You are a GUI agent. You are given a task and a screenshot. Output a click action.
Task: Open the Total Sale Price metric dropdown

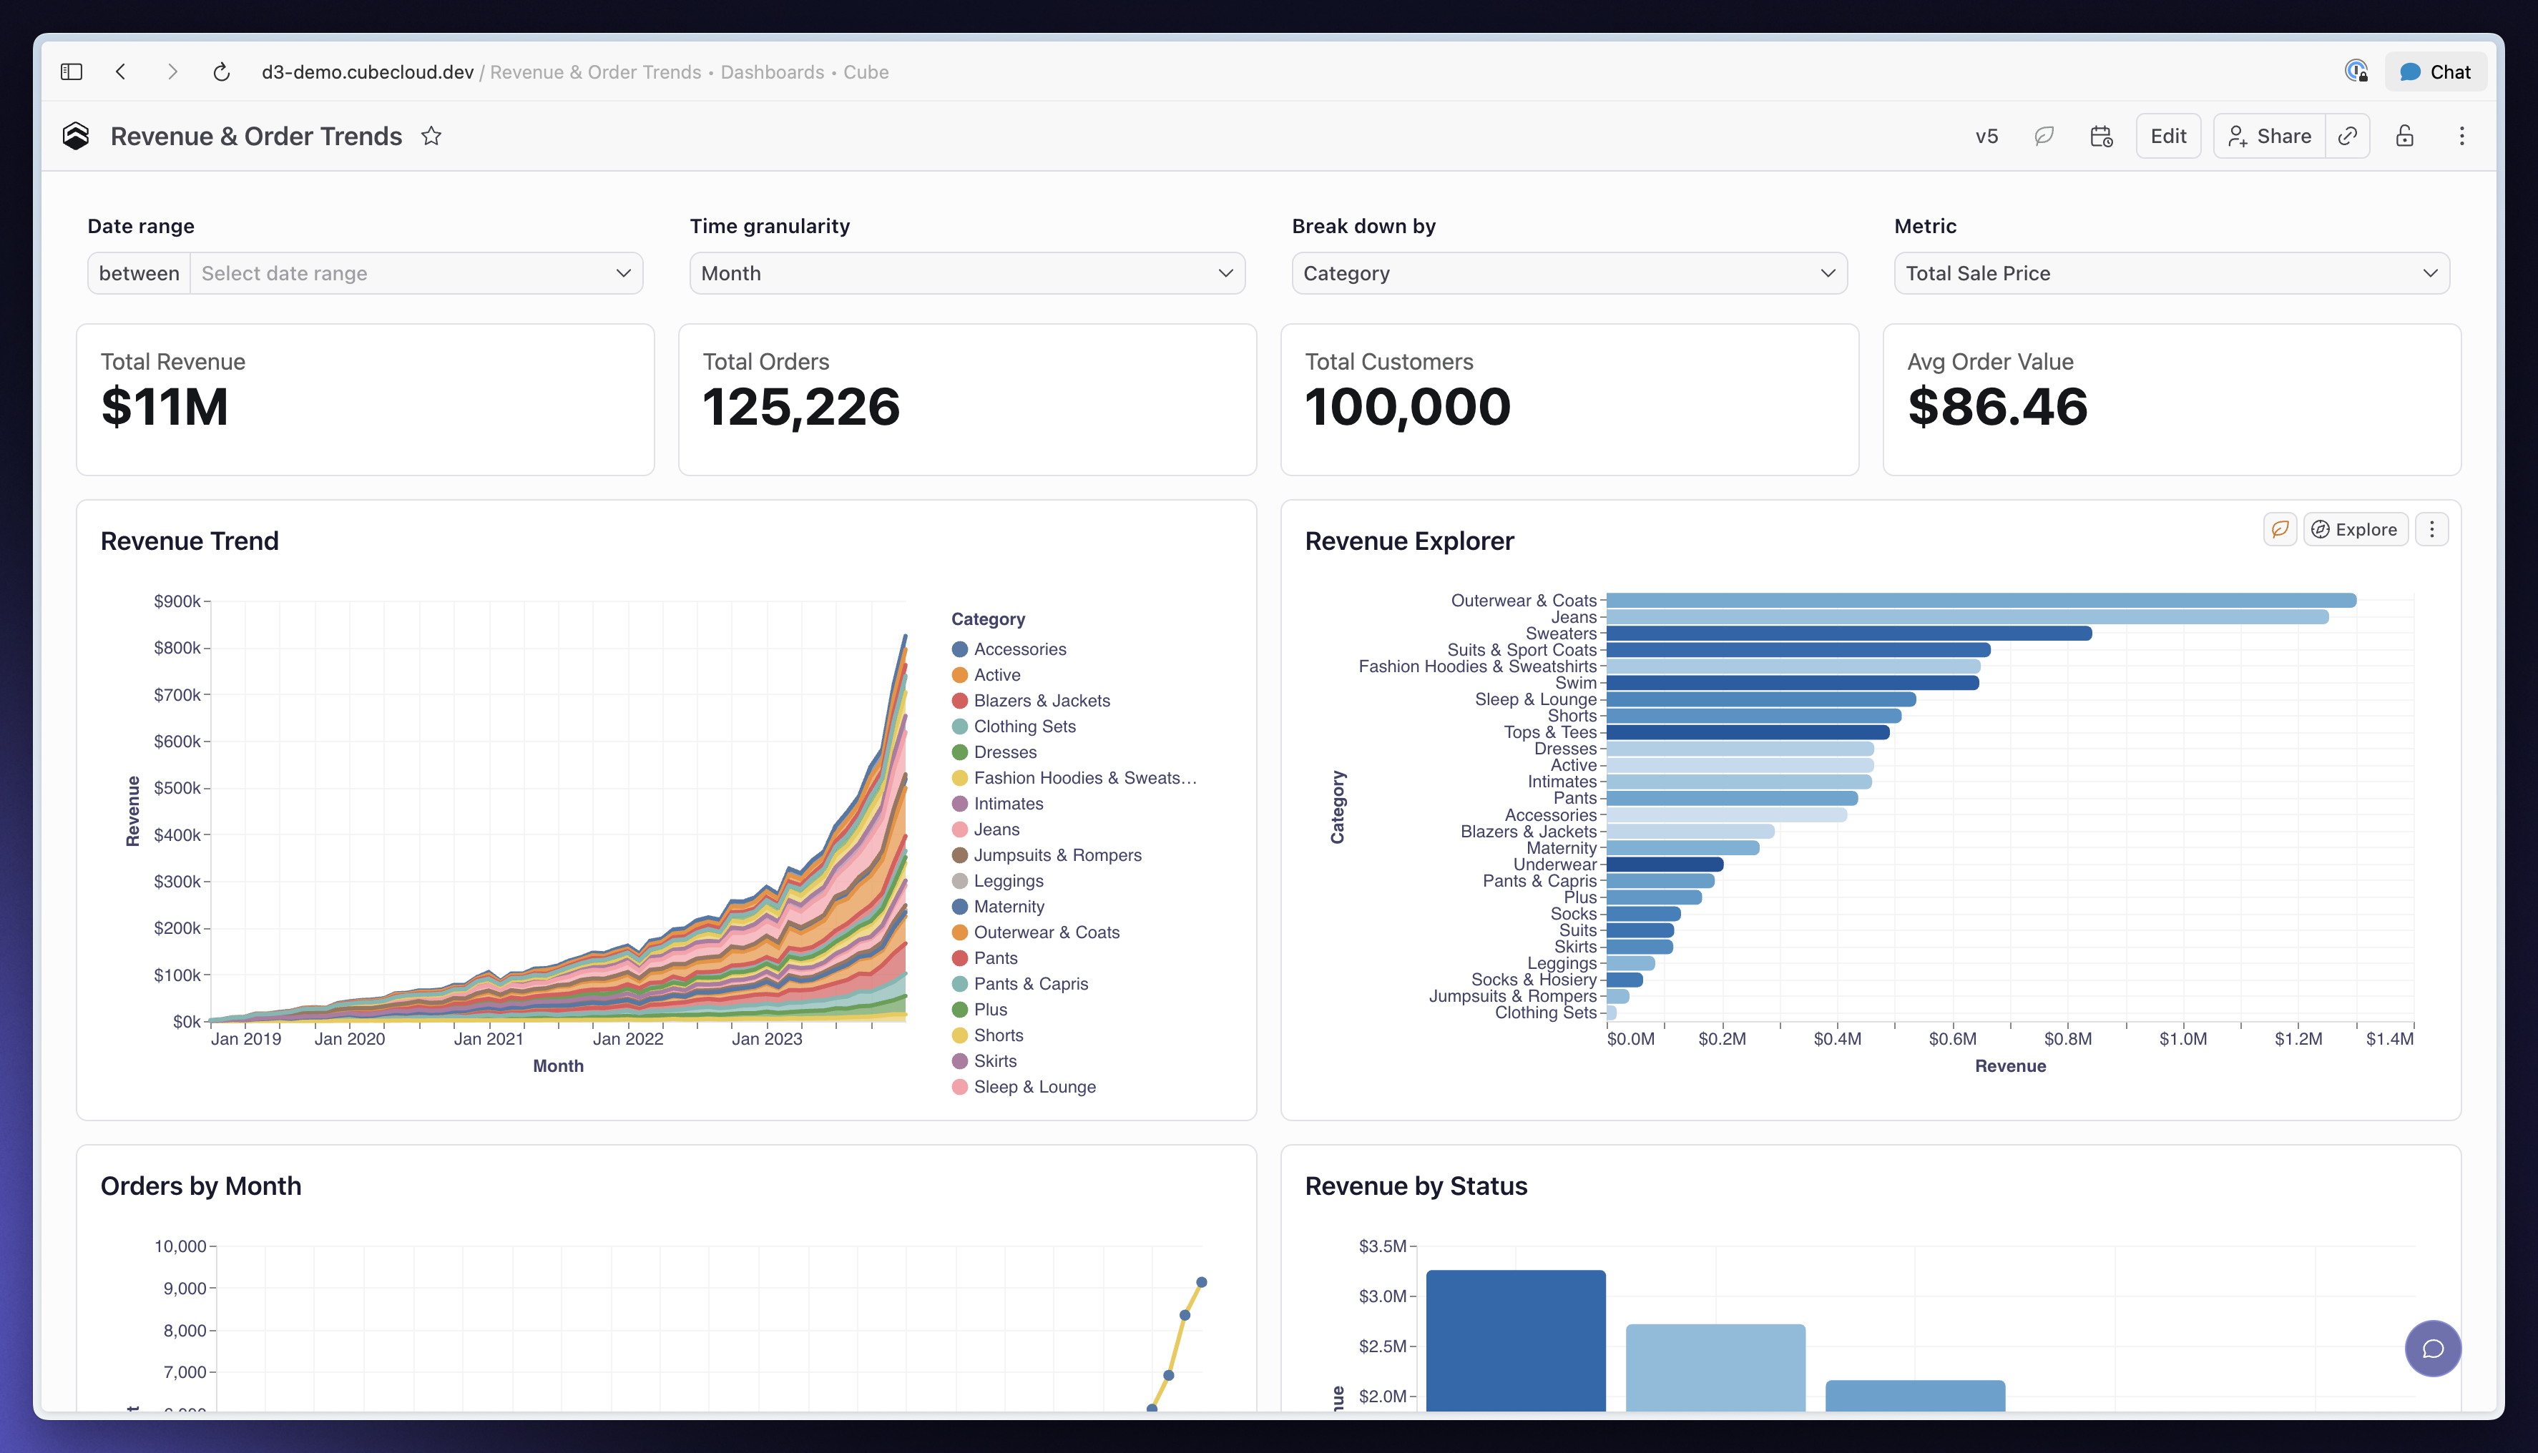2171,272
